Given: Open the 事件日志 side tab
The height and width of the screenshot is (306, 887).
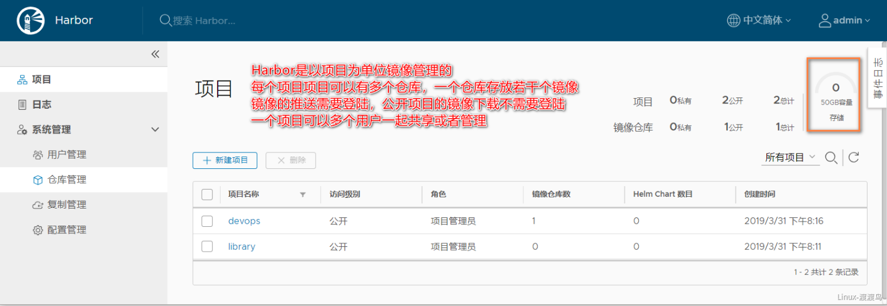Looking at the screenshot, I should click(877, 77).
